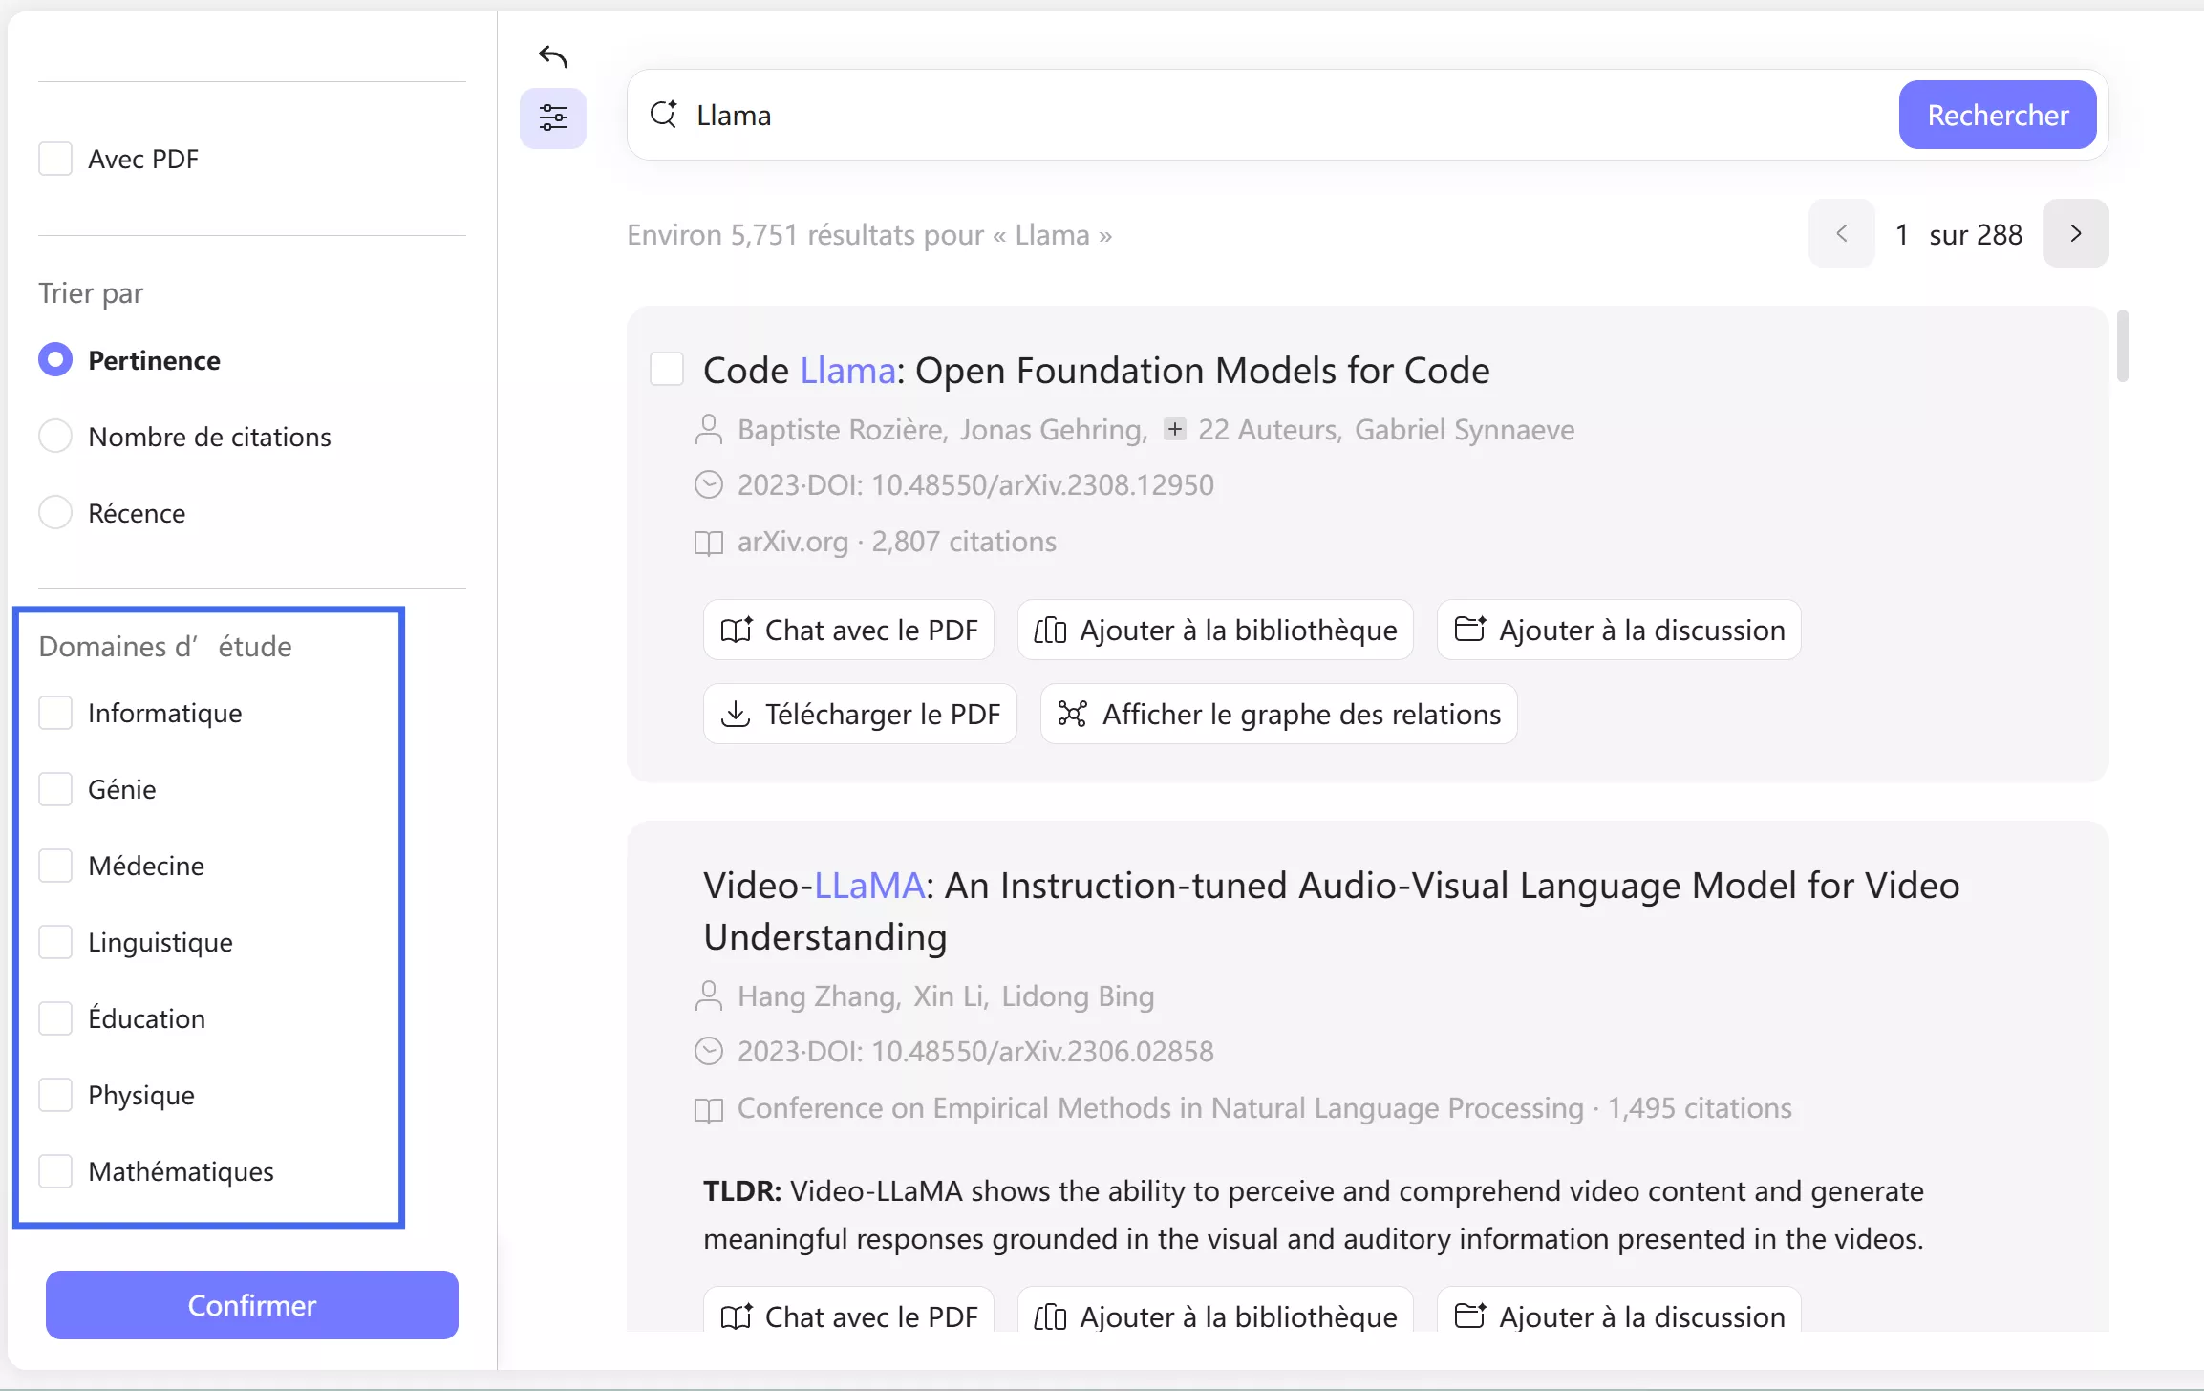Image resolution: width=2204 pixels, height=1391 pixels.
Task: Click the back arrow icon
Action: [553, 57]
